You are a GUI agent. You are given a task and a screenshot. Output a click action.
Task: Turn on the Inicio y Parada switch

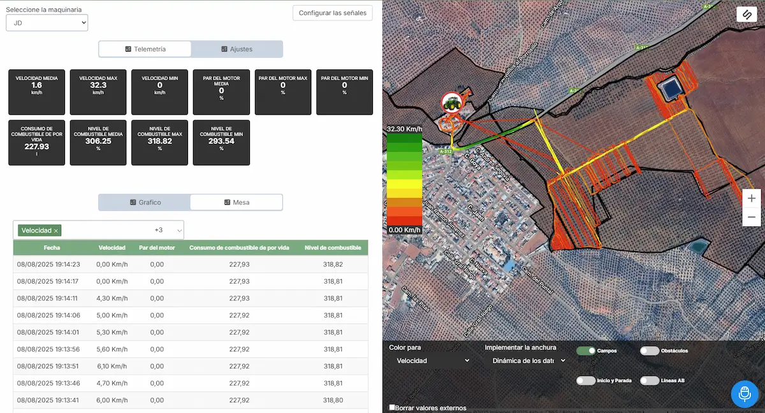point(585,380)
